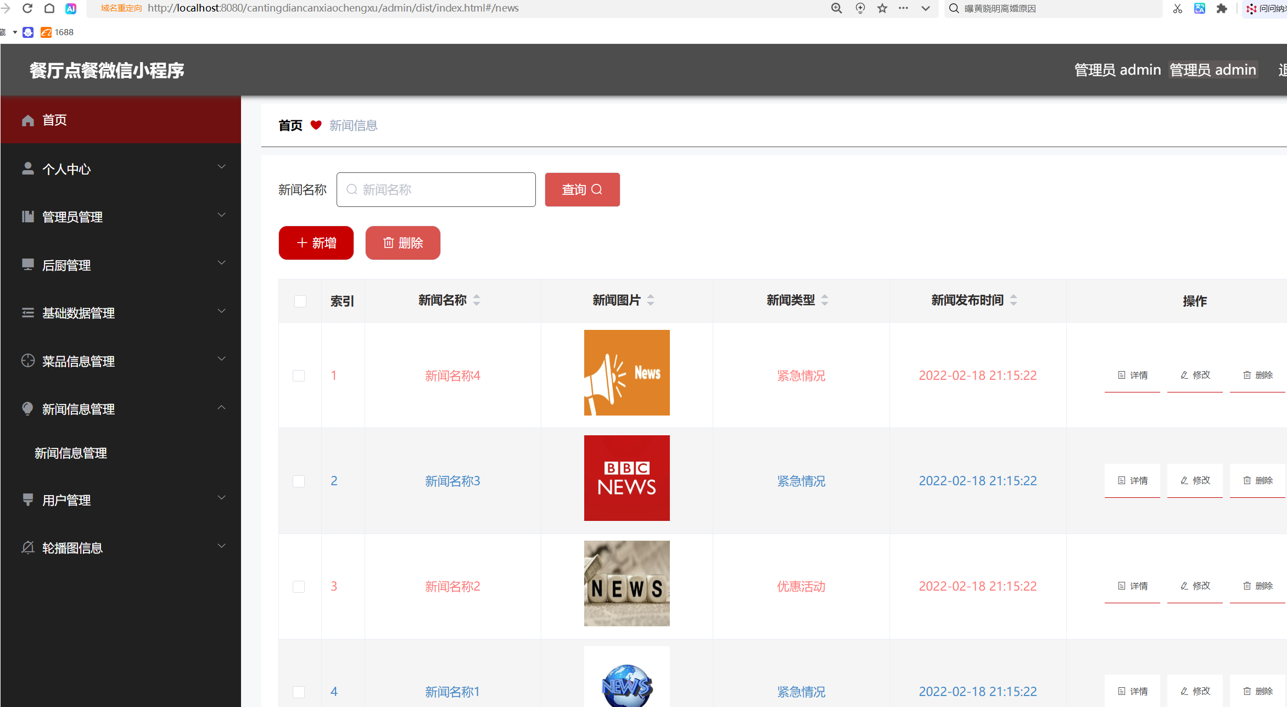Select the 个人中心 person icon in sidebar

(x=27, y=168)
